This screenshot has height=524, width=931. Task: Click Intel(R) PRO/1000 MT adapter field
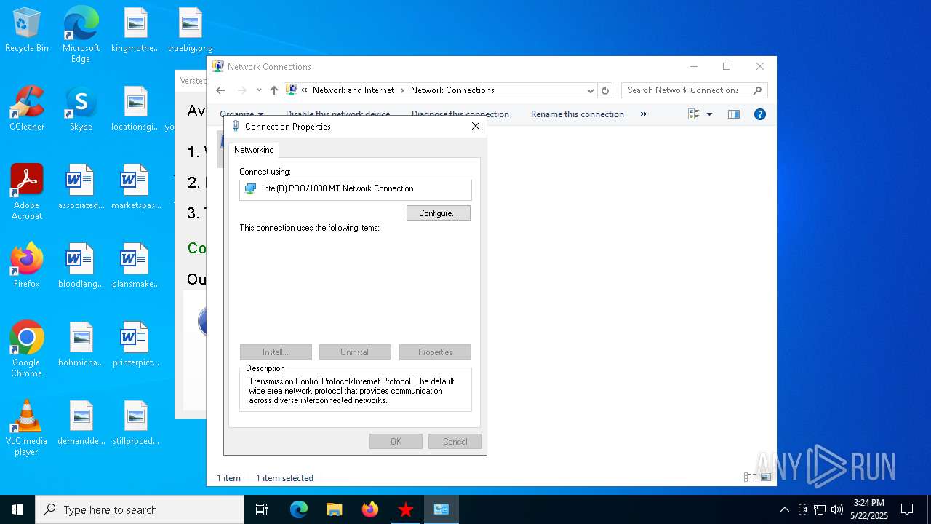[356, 189]
